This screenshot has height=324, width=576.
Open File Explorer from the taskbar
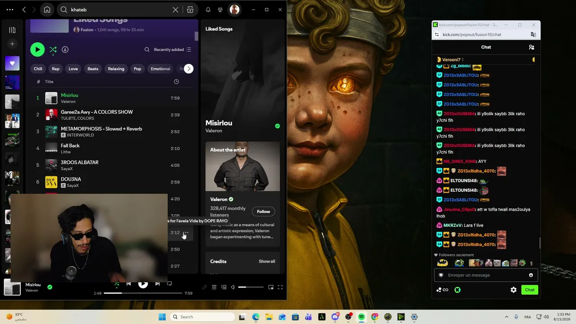(269, 317)
